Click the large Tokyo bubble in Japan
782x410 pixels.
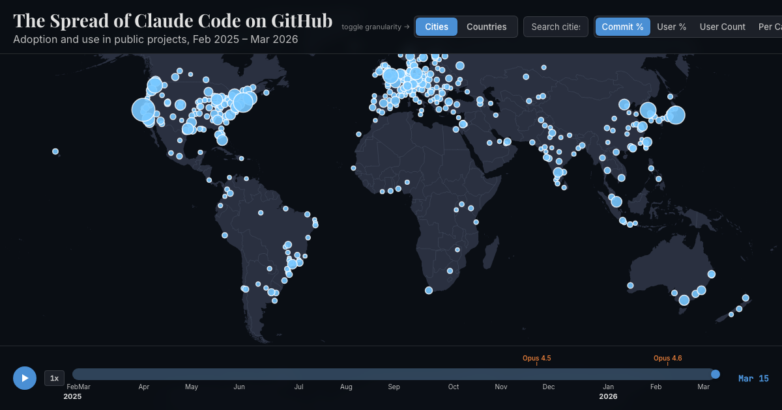(x=676, y=115)
